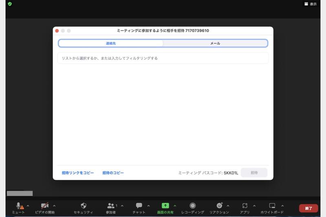326x217 pixels.
Task: Click the meeting passcode 5KK01L text
Action: 231,173
